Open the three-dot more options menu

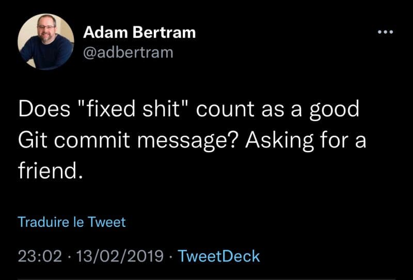(385, 32)
